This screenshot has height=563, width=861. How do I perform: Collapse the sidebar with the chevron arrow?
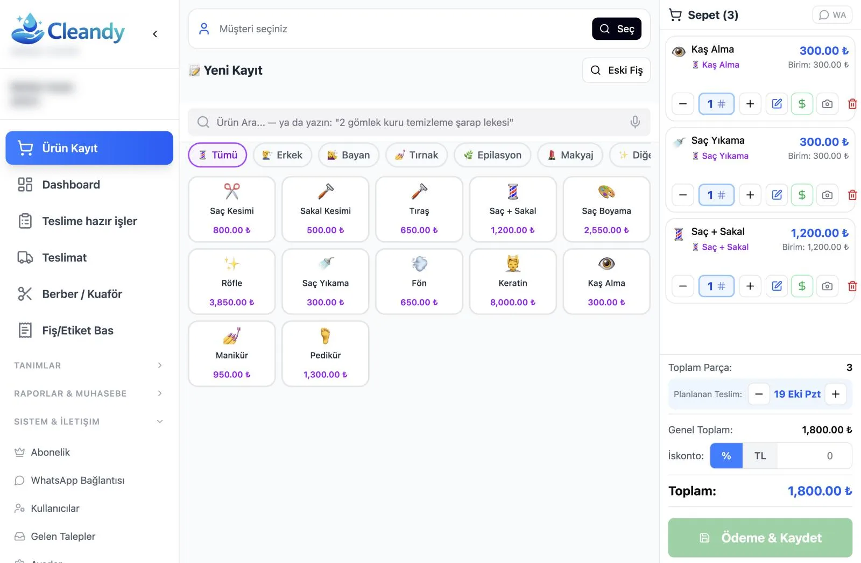point(155,34)
